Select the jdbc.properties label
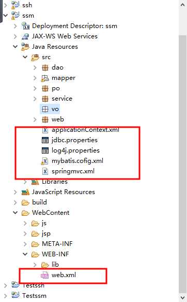 (74, 140)
